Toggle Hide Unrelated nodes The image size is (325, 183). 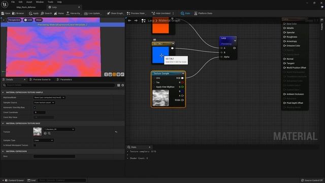click(x=161, y=13)
